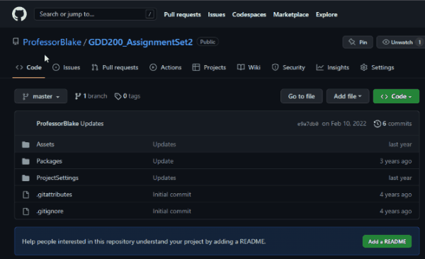Switch to the Actions tab
This screenshot has height=259, width=425.
pyautogui.click(x=165, y=67)
